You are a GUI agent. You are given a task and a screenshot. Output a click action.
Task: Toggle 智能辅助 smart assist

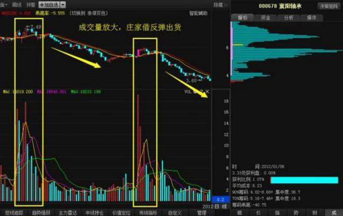(197, 12)
